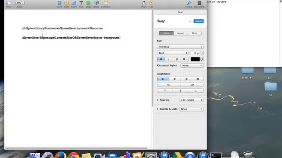Select justify alignment button

coord(198,79)
